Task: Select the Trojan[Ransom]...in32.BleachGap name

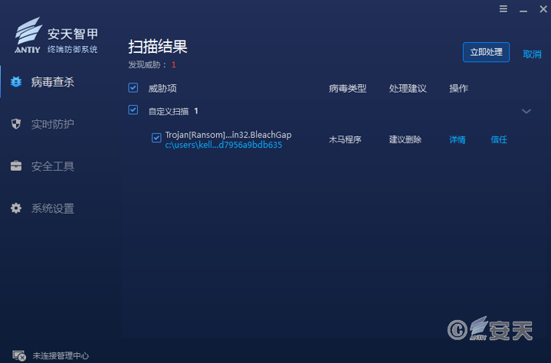Action: 228,135
